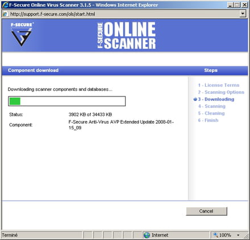Click the Online Scanner banner logo
Screen dimensions: 250x240
pyautogui.click(x=127, y=35)
